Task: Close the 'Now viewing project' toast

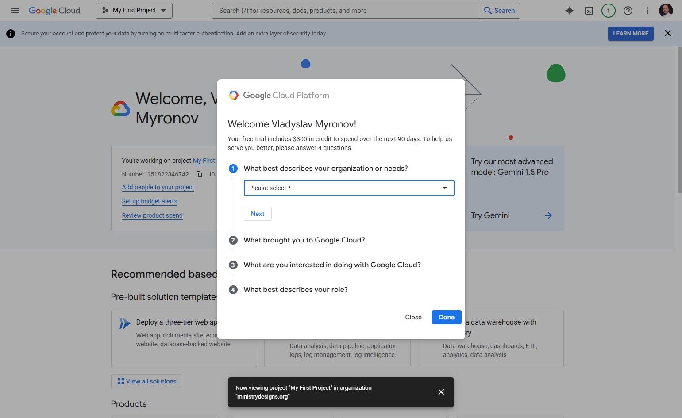Action: coord(441,392)
